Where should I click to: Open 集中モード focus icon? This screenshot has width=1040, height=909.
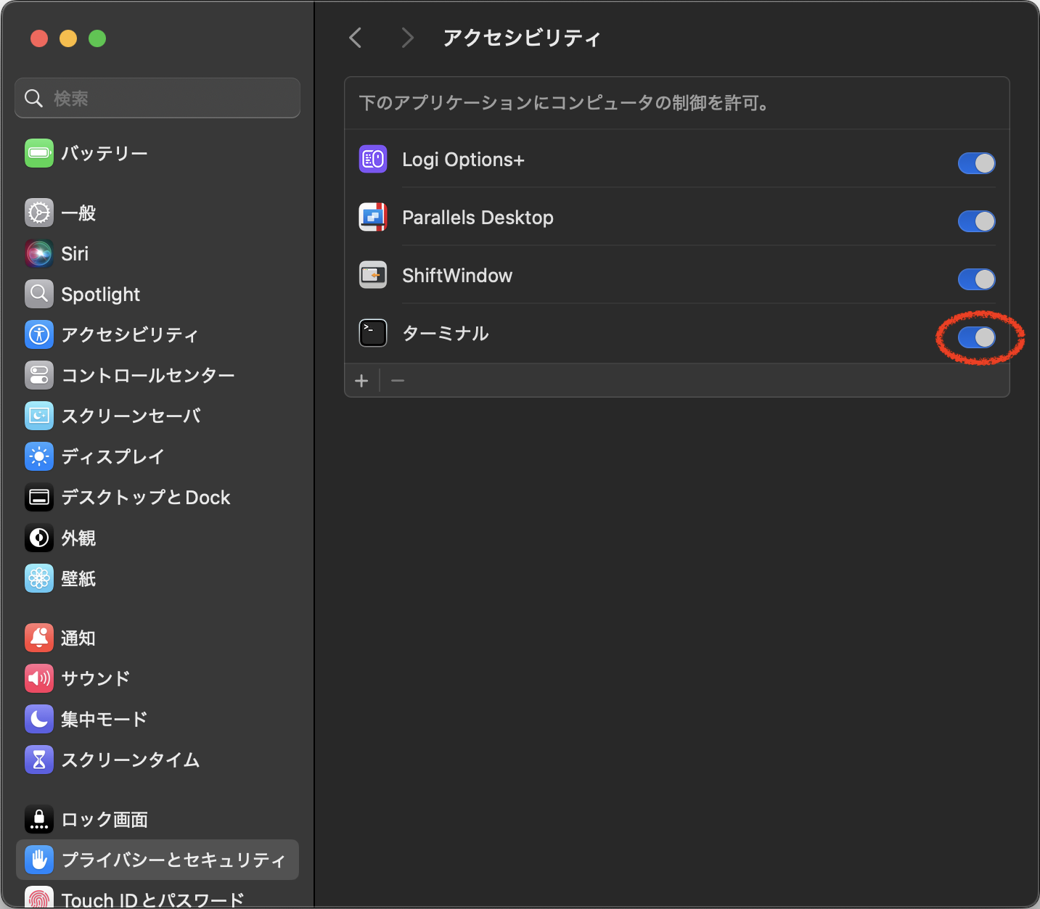pos(39,719)
